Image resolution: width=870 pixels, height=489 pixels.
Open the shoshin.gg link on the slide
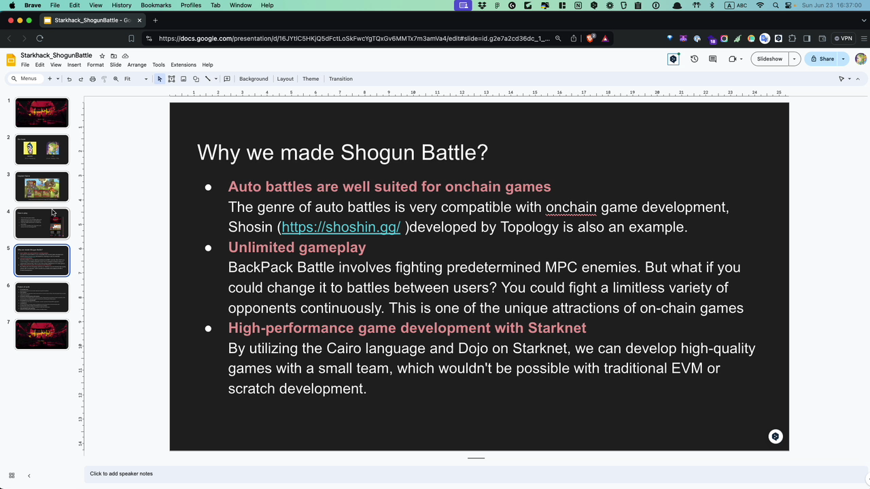(x=341, y=227)
